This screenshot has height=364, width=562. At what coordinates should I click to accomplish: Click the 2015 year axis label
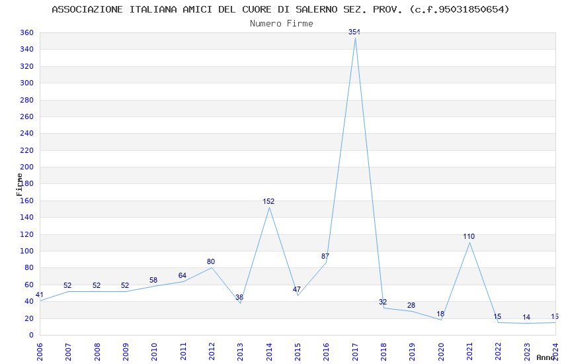coord(298,352)
